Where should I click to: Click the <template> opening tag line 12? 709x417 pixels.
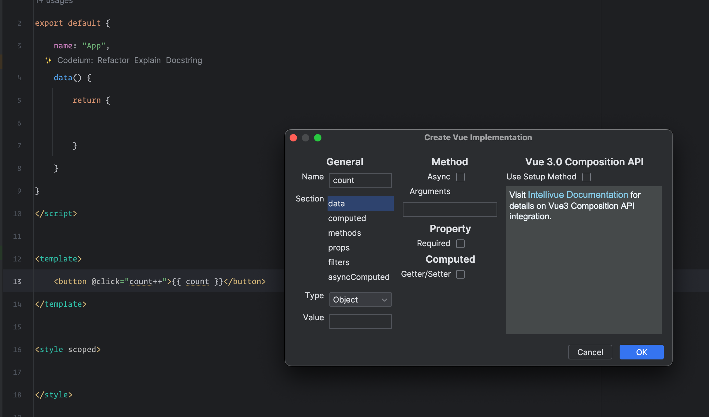point(58,259)
